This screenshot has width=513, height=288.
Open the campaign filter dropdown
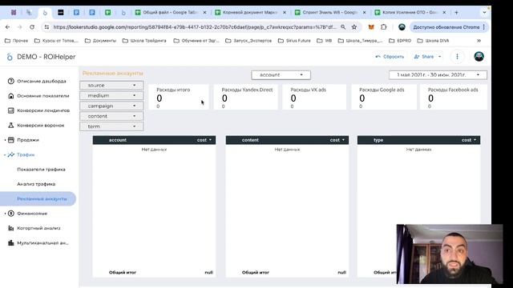(x=111, y=106)
